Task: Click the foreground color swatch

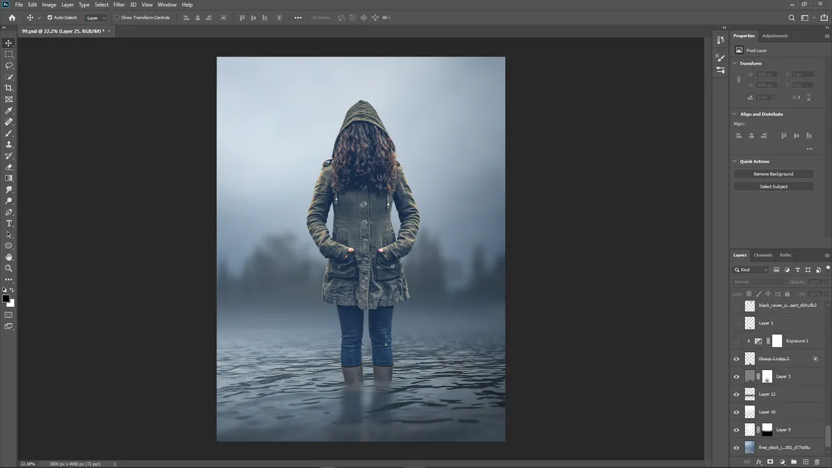Action: click(6, 299)
